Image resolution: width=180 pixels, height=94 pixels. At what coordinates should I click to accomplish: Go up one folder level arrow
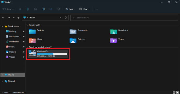[18, 18]
